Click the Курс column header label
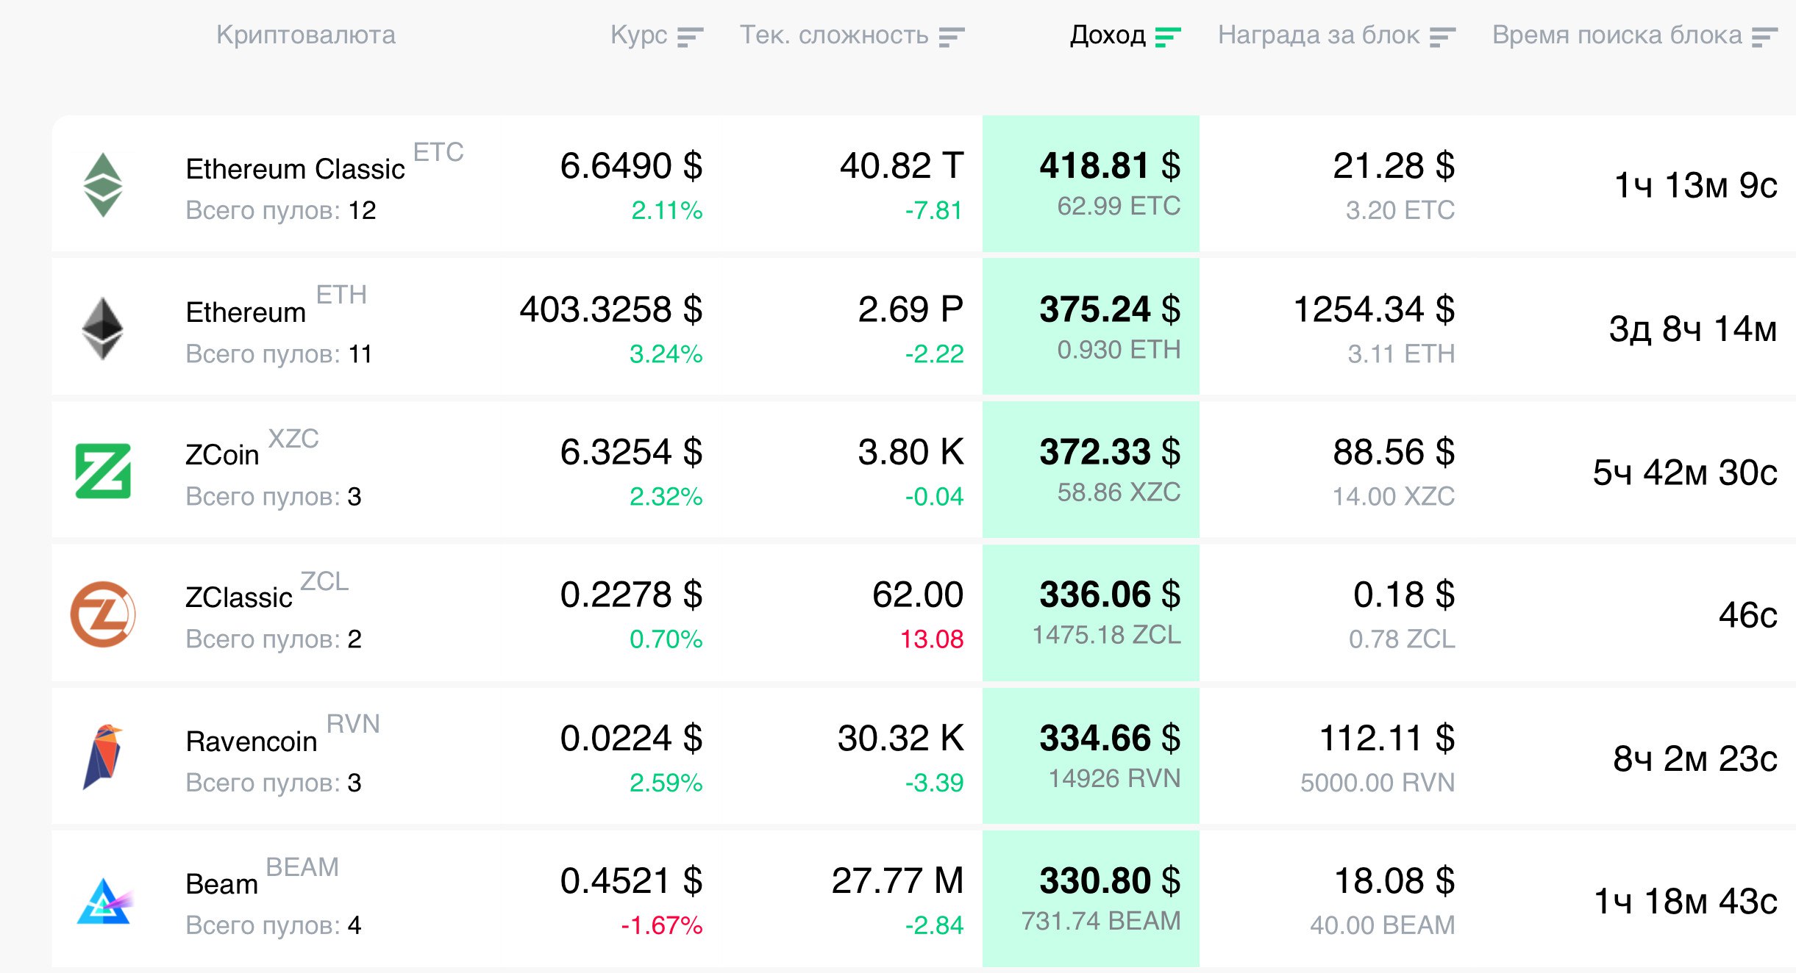Viewport: 1796px width, 973px height. [x=638, y=35]
